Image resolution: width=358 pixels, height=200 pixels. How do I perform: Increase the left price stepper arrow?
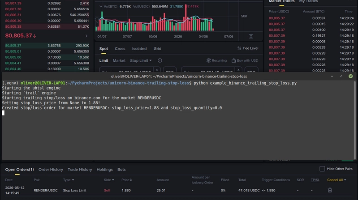coord(157,70)
